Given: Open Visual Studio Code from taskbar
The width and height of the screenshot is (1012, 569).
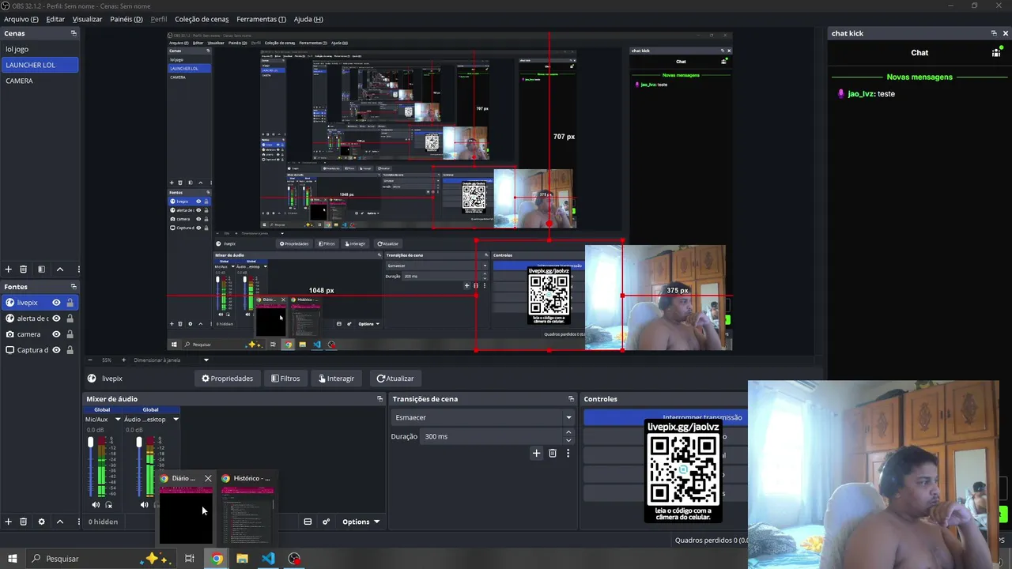Looking at the screenshot, I should click(268, 559).
